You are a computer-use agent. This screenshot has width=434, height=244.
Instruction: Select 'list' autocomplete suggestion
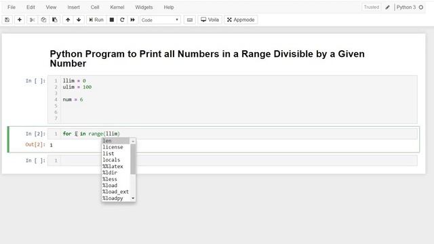click(116, 154)
